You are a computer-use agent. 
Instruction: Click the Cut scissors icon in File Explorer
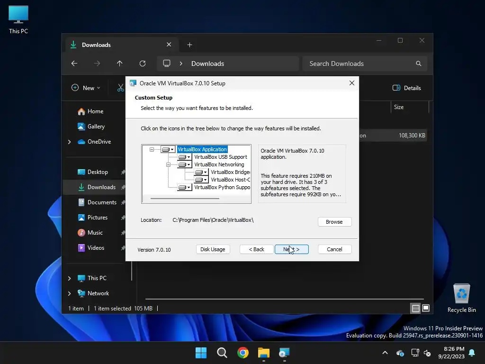[x=121, y=88]
